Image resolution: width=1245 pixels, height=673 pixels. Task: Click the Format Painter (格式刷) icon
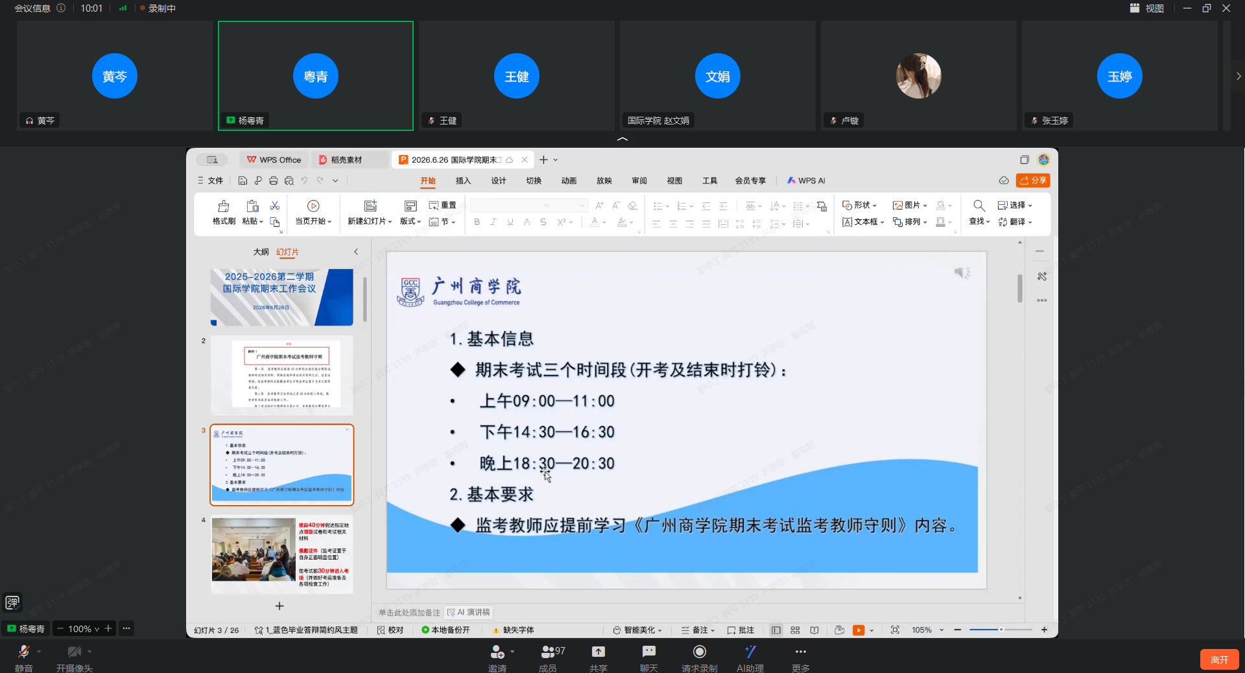(x=224, y=206)
